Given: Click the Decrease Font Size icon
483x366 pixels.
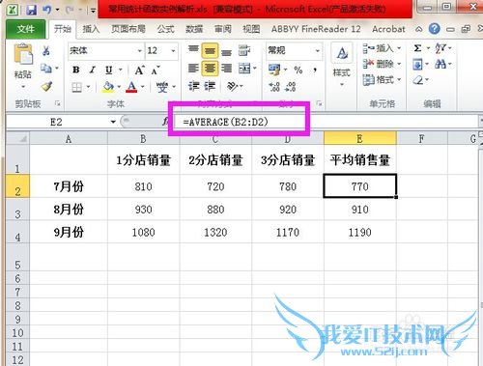Looking at the screenshot, I should (155, 70).
